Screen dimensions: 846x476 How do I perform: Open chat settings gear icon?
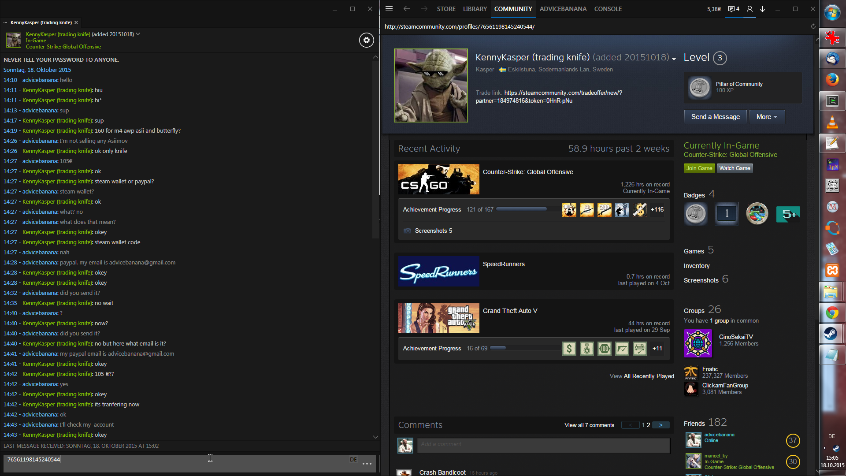click(x=366, y=40)
